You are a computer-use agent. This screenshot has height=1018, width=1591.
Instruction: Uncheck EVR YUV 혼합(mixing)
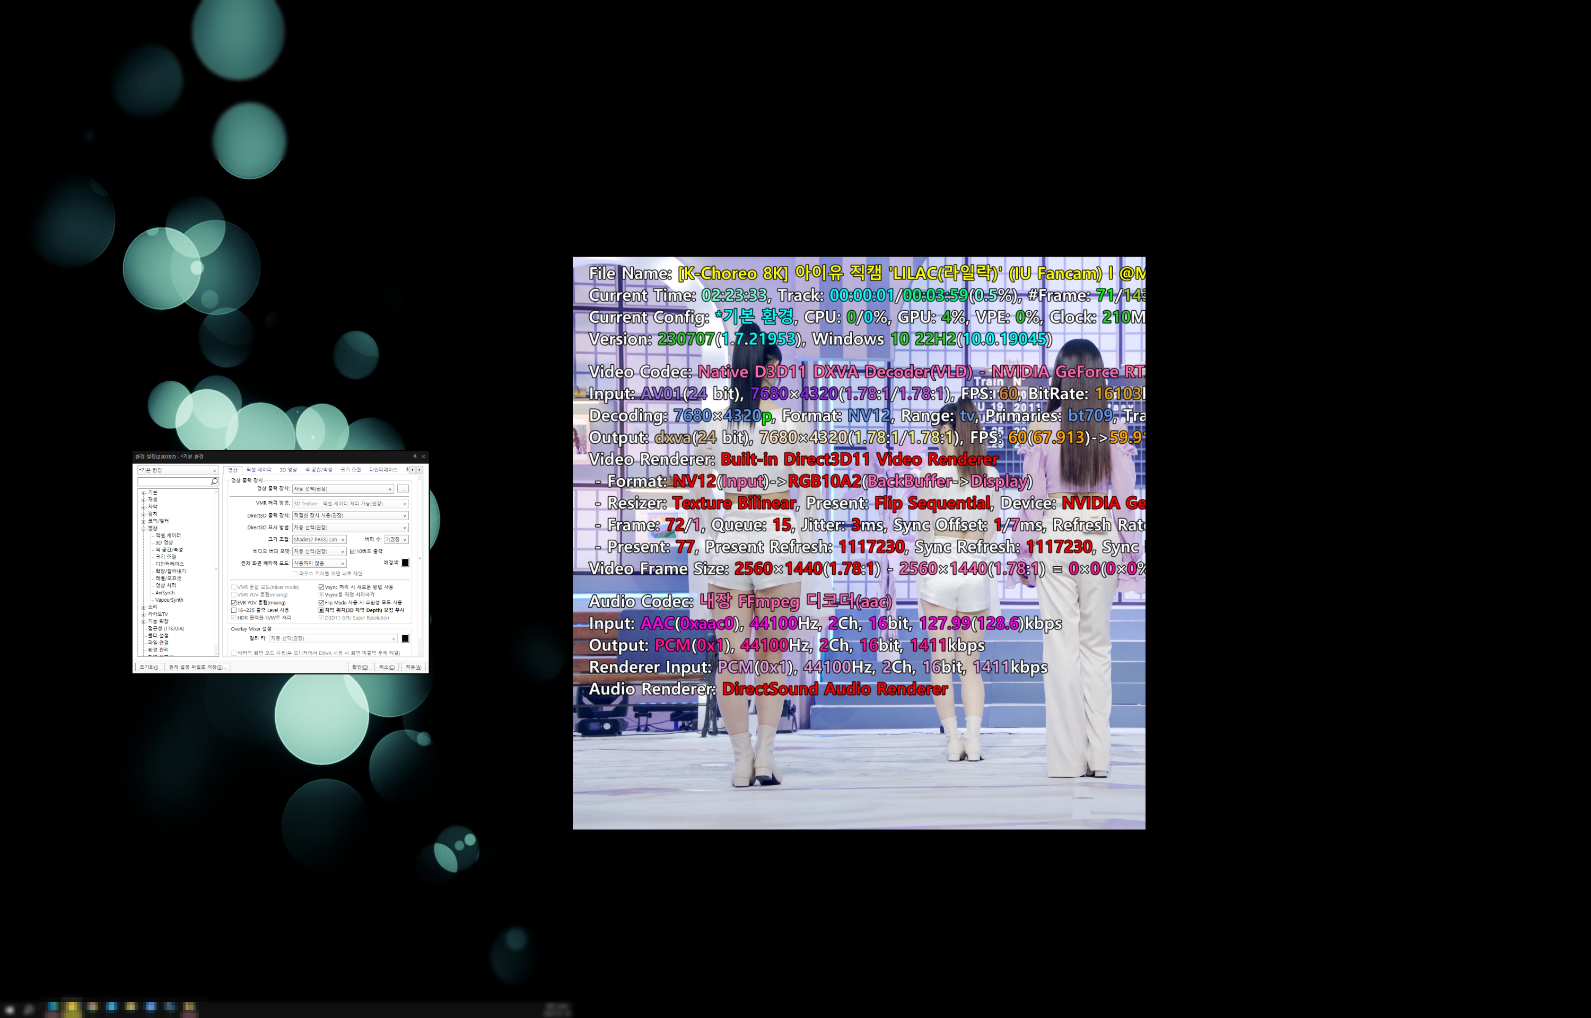(234, 603)
